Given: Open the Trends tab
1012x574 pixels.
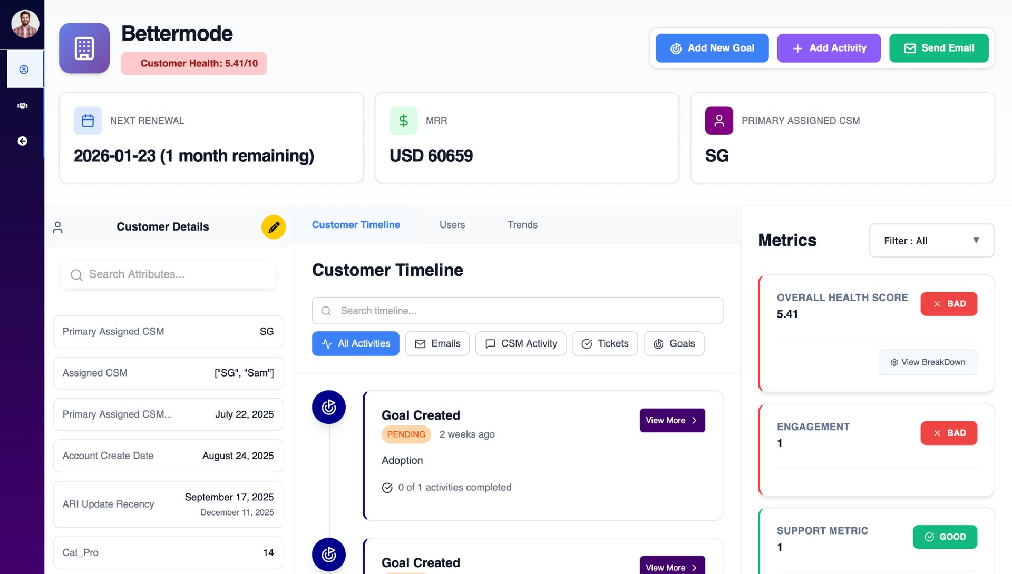Looking at the screenshot, I should pos(522,225).
